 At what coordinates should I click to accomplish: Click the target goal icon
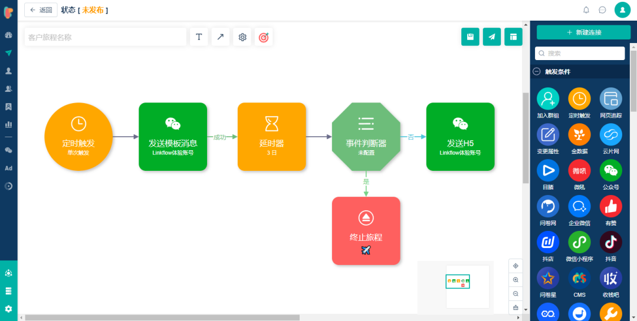coord(264,37)
